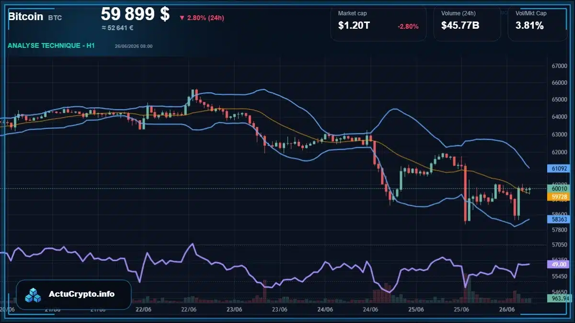The height and width of the screenshot is (323, 575).
Task: Click the 55450 axis label
Action: coord(559,277)
